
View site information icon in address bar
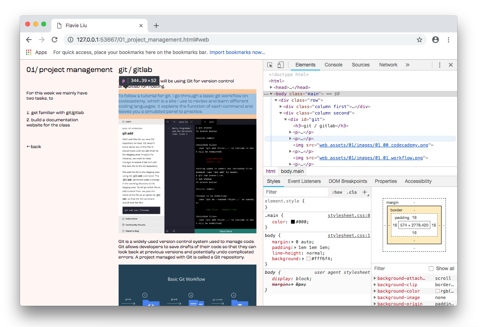[x=71, y=40]
